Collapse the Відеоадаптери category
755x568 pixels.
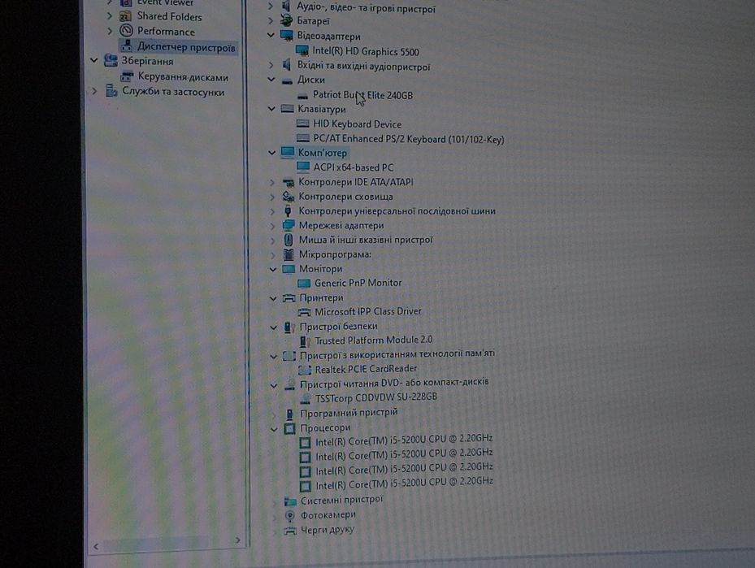[x=271, y=35]
